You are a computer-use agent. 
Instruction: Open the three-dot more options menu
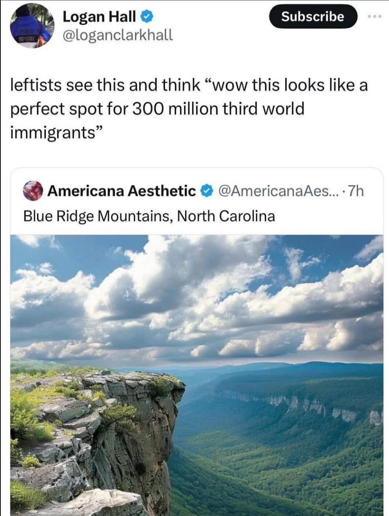(374, 17)
